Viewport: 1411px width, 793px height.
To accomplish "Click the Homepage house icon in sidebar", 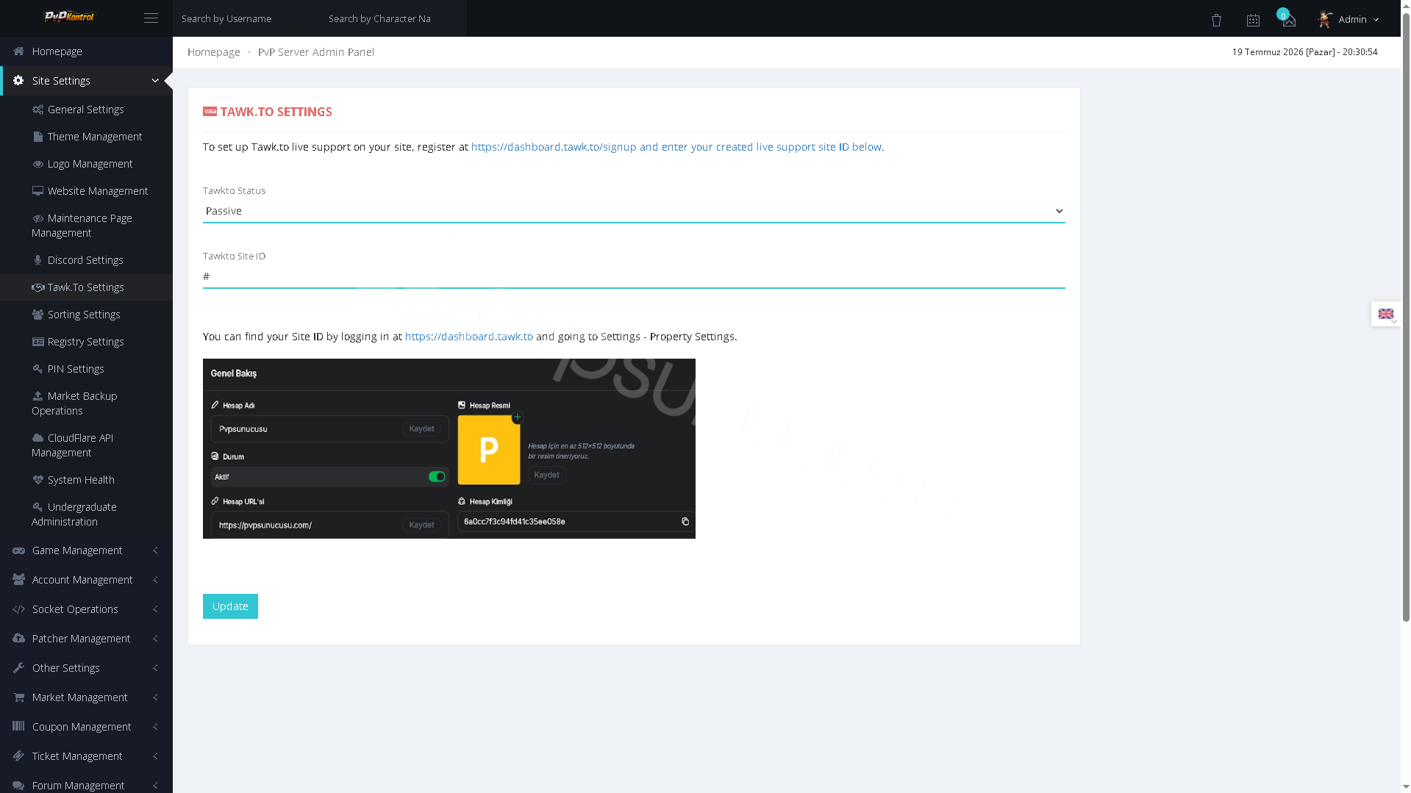I will click(x=19, y=51).
